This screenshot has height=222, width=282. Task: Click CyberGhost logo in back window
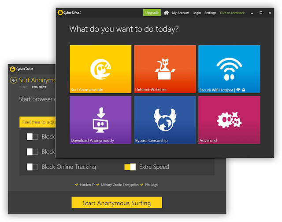coord(22,69)
